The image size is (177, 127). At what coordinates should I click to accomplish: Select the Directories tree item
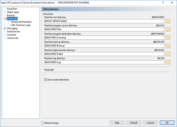click(12, 19)
